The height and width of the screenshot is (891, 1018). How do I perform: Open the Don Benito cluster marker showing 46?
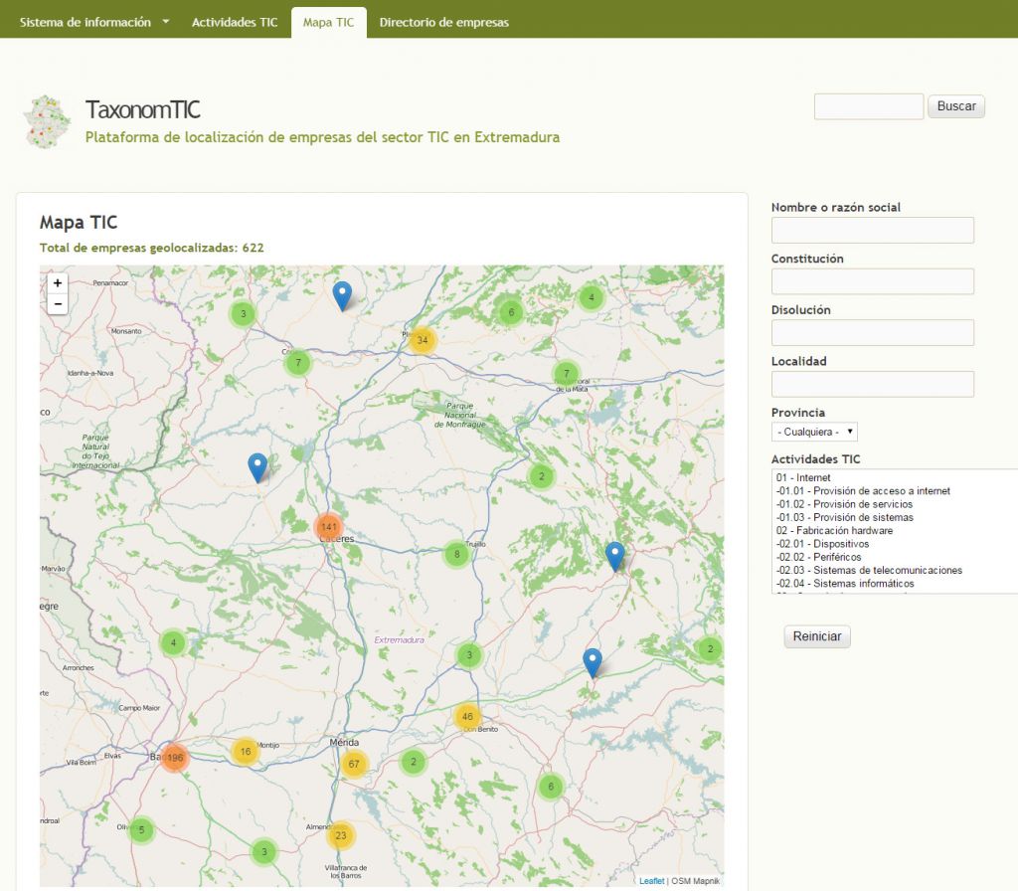[x=467, y=716]
